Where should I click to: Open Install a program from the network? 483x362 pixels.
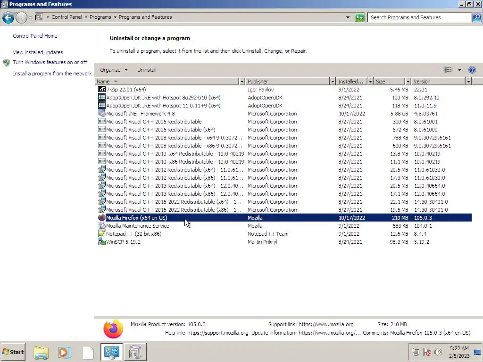coord(52,74)
